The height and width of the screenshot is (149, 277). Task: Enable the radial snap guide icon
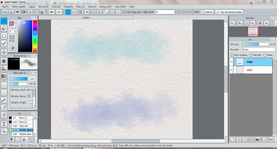tap(93, 12)
